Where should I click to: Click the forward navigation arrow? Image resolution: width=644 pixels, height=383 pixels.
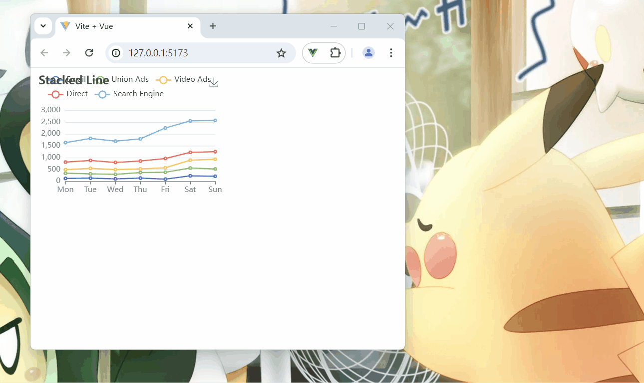click(x=66, y=52)
